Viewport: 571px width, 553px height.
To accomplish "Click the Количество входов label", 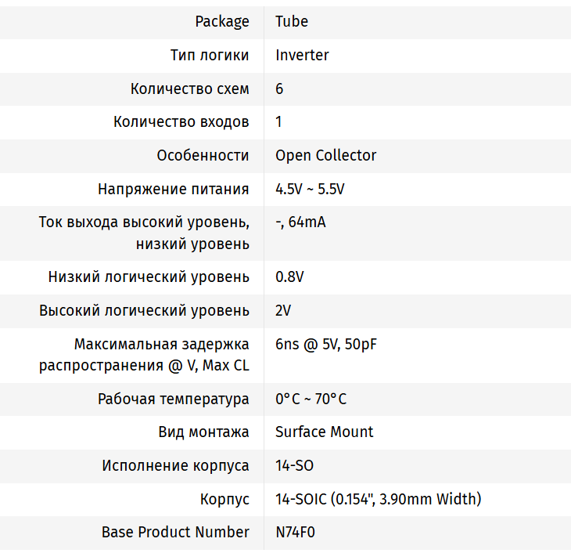I will point(181,122).
